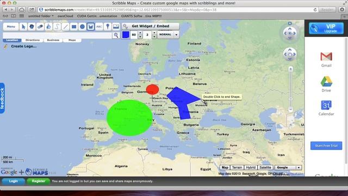Click the Safari Reader button
348x196 pixels.
click(x=327, y=10)
